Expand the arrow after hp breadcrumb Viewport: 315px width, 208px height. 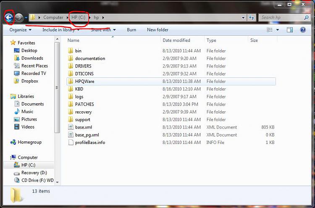click(103, 18)
